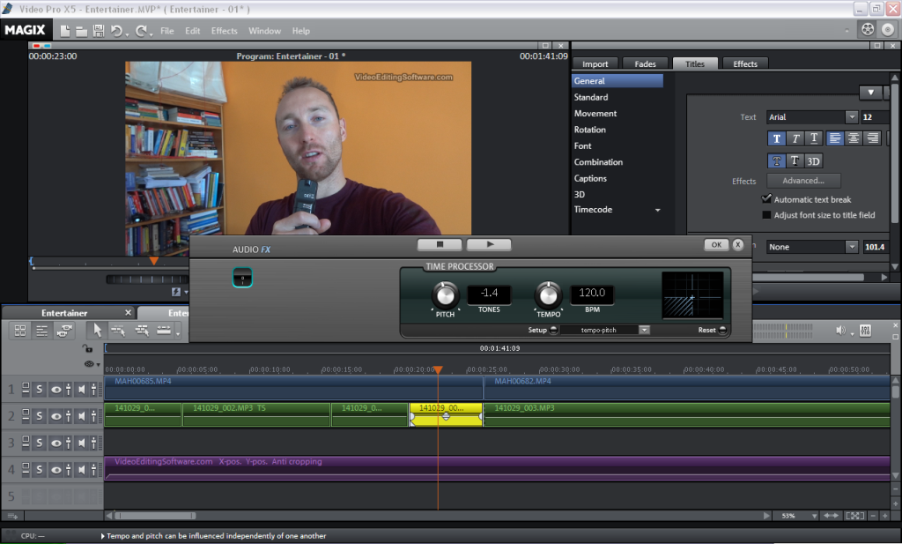
Task: Click the Save project icon
Action: 100,29
